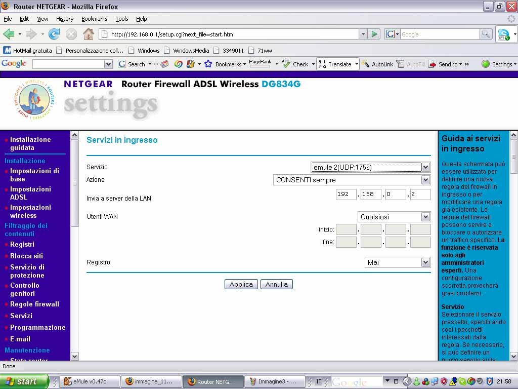Open the Registro dropdown set to Mai
The image size is (518, 389).
pos(425,262)
